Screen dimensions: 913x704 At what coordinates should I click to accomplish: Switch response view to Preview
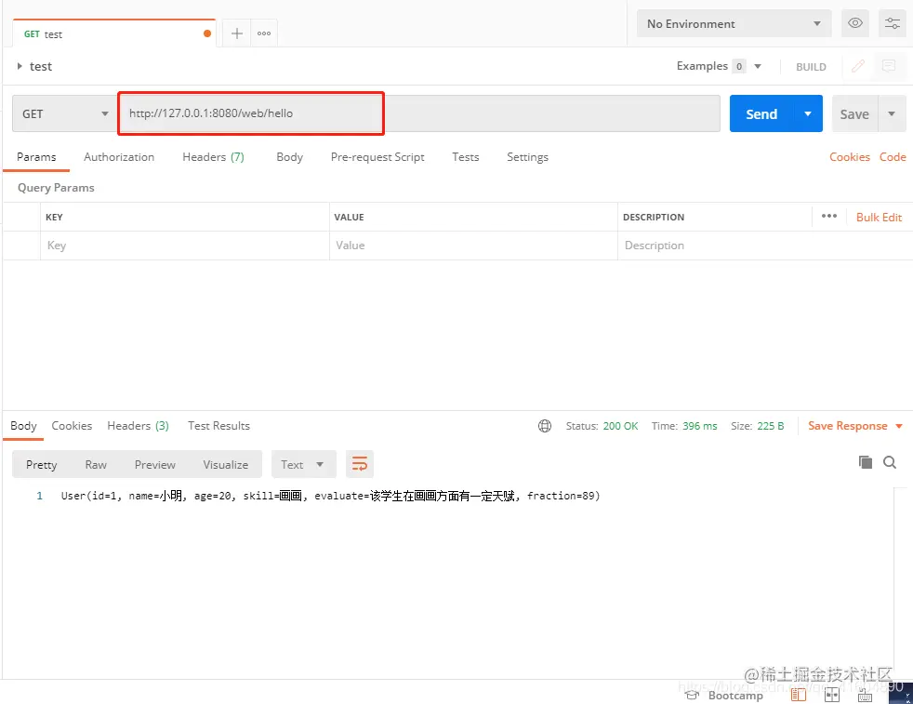[x=155, y=464]
